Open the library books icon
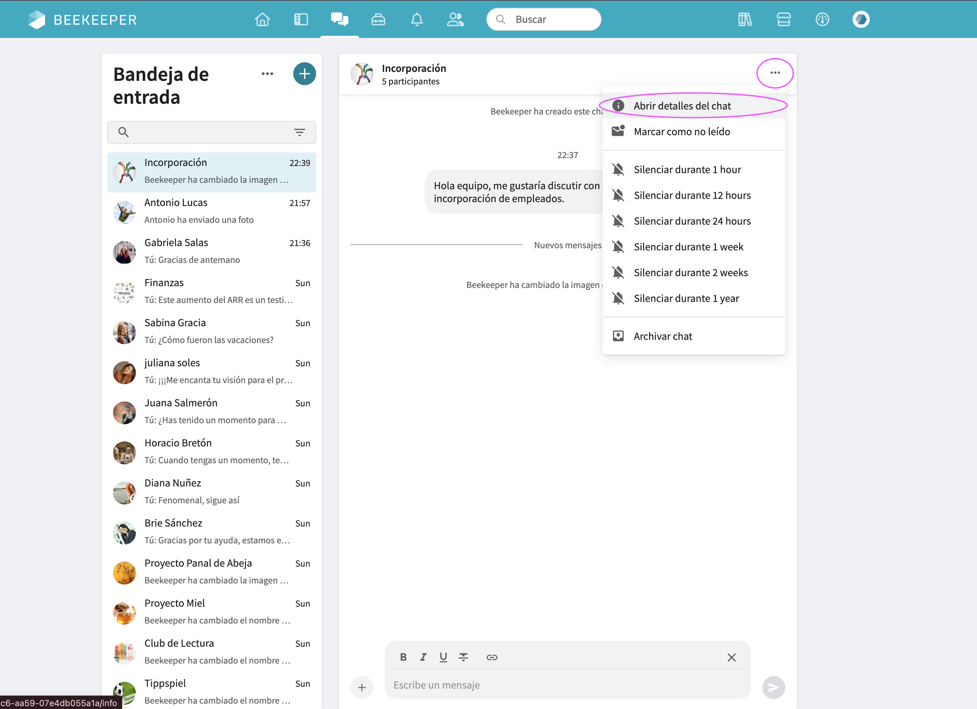Image resolution: width=977 pixels, height=709 pixels. click(x=745, y=19)
